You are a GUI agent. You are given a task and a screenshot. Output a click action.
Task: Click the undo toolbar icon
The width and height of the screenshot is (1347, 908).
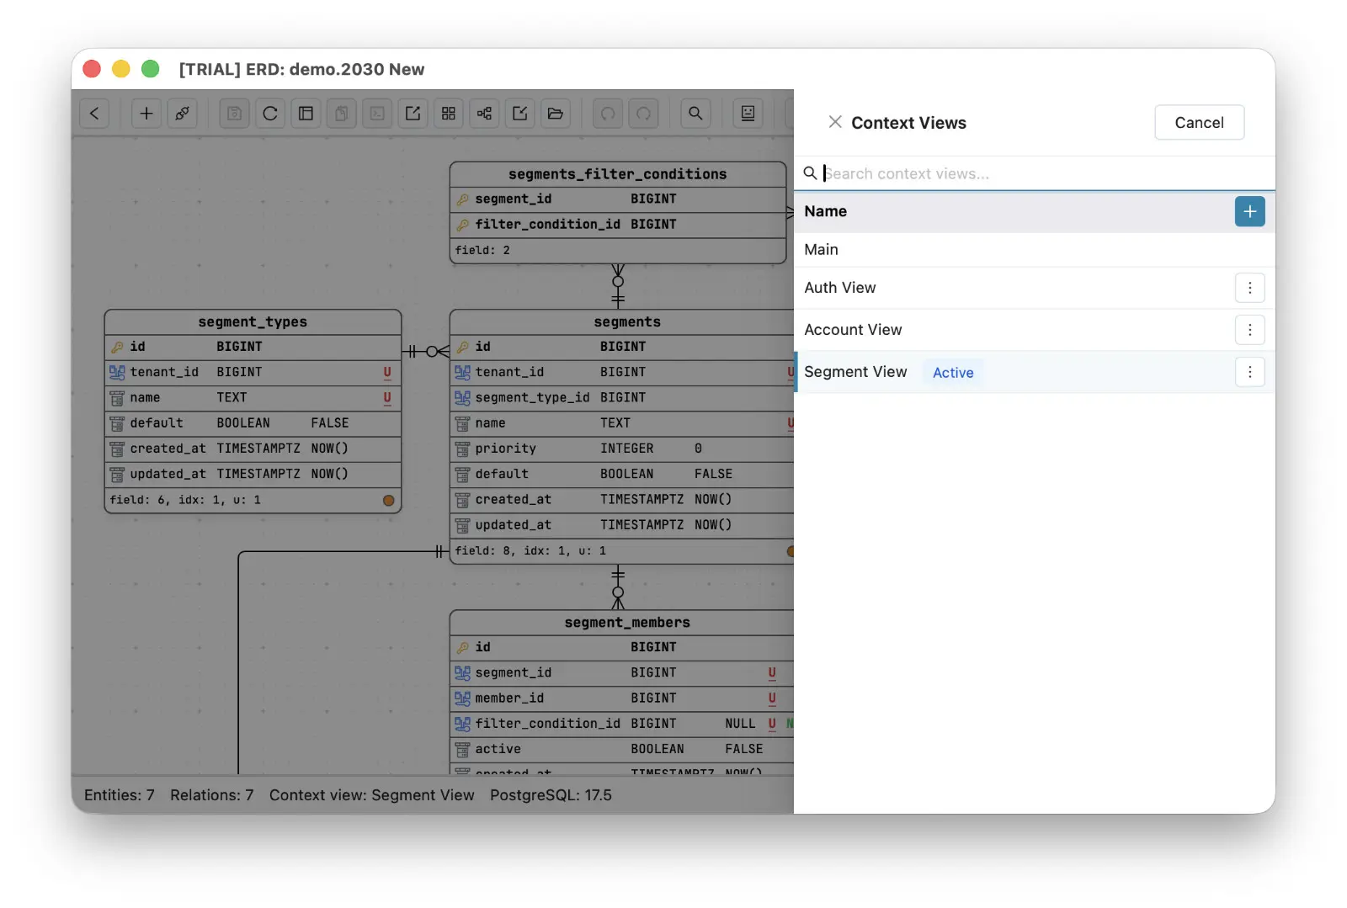(608, 114)
